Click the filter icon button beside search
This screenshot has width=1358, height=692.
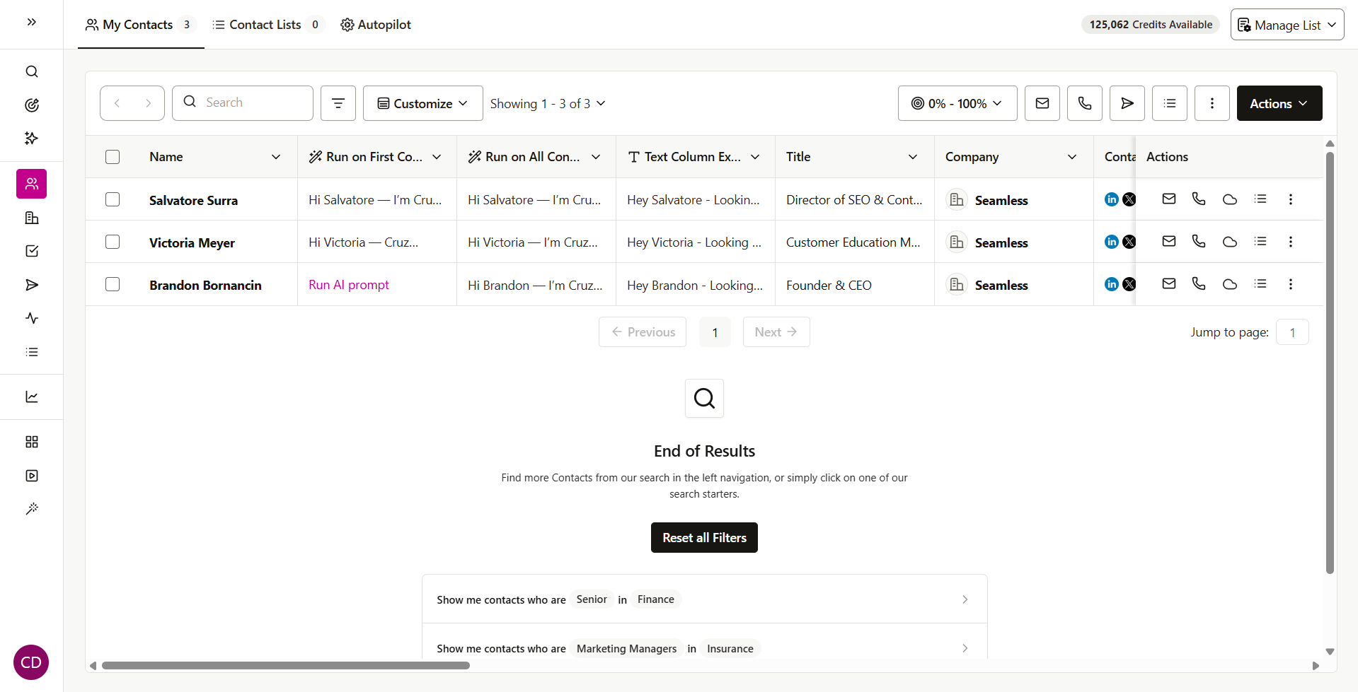338,103
